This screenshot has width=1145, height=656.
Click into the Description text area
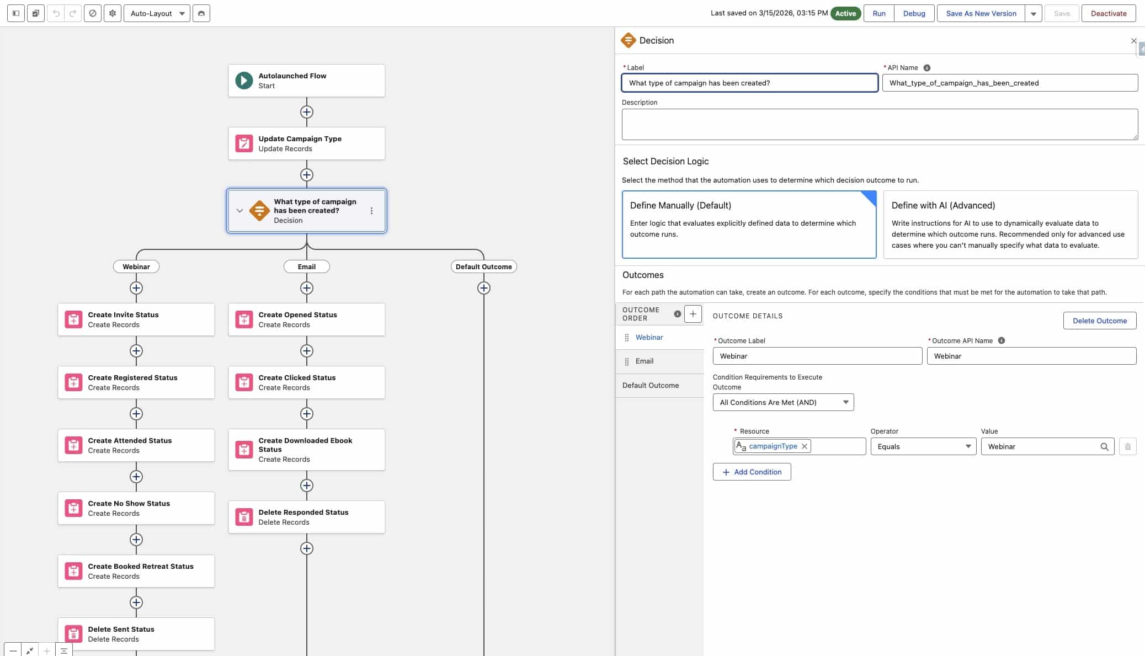[879, 124]
